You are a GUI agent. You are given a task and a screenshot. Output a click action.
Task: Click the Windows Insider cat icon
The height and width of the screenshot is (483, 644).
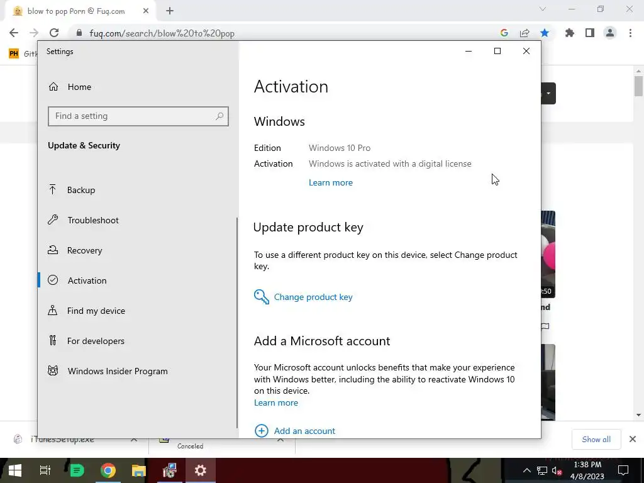53,371
